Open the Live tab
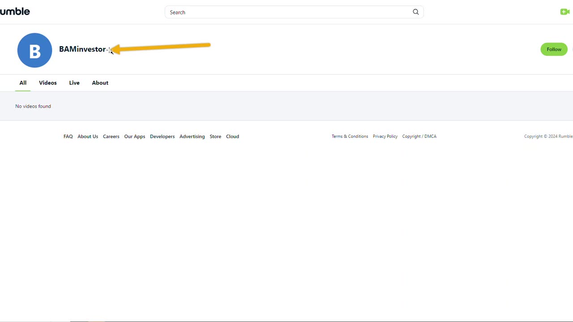The image size is (573, 322). point(74,83)
